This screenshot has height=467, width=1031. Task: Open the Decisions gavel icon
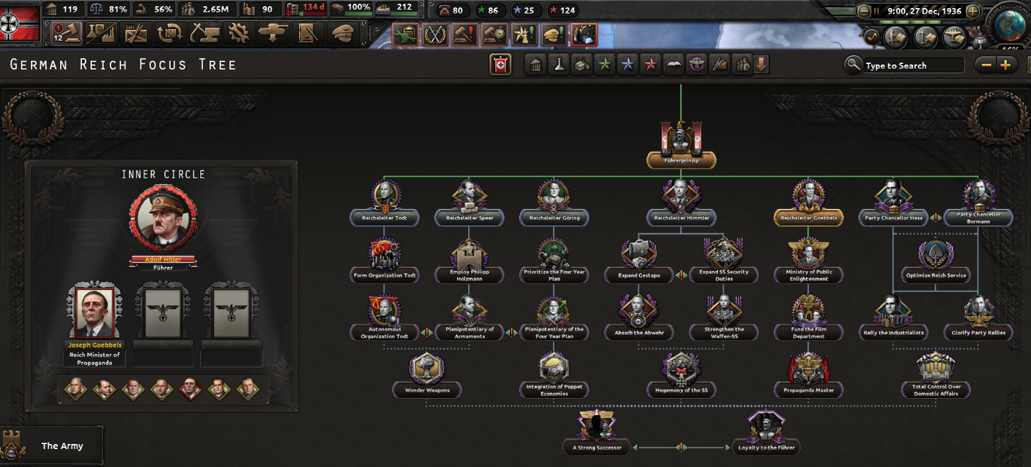click(x=67, y=33)
